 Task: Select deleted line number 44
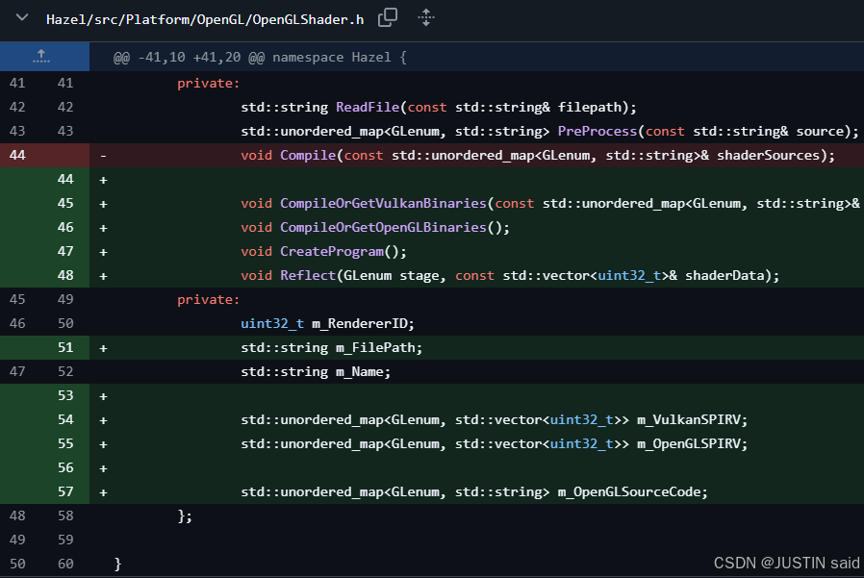[18, 155]
